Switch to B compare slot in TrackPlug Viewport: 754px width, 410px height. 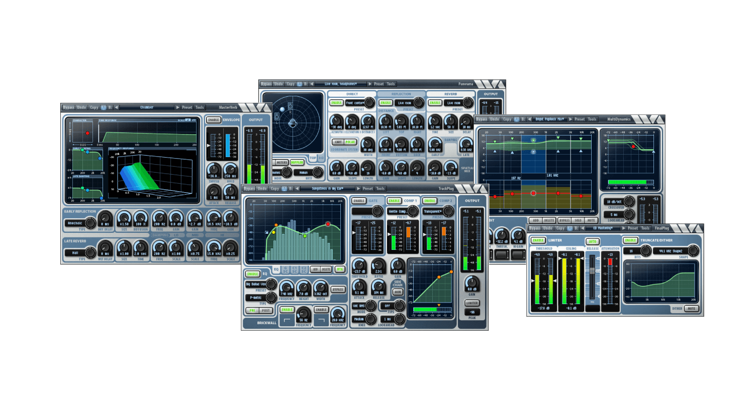click(x=291, y=189)
